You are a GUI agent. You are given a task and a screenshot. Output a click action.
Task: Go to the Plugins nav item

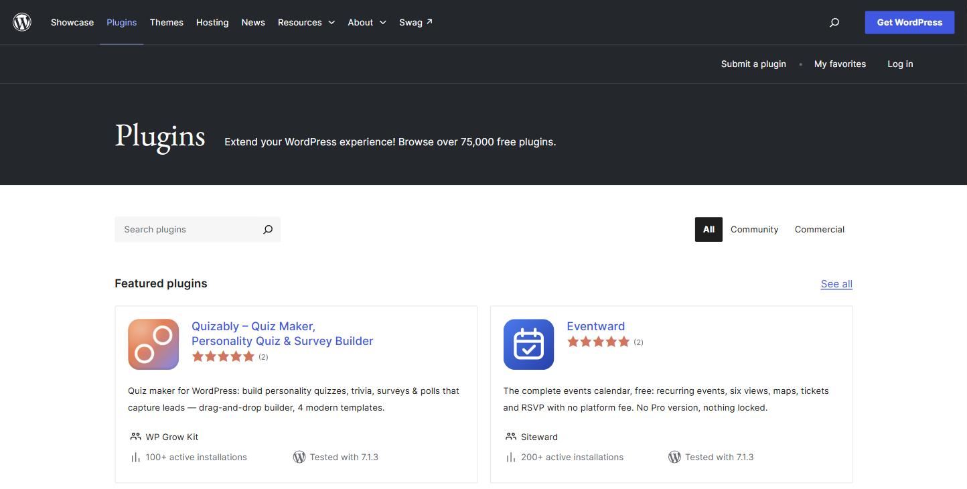pyautogui.click(x=122, y=22)
